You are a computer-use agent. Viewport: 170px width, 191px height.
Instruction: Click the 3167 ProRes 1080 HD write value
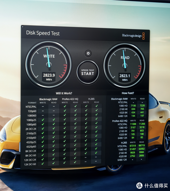[133, 128]
